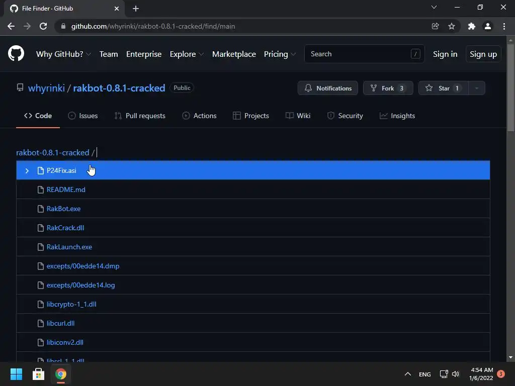Open libcurl.dll file link

click(60, 323)
